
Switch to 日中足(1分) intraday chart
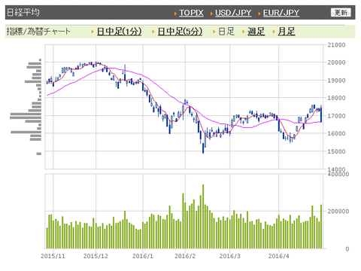[119, 32]
